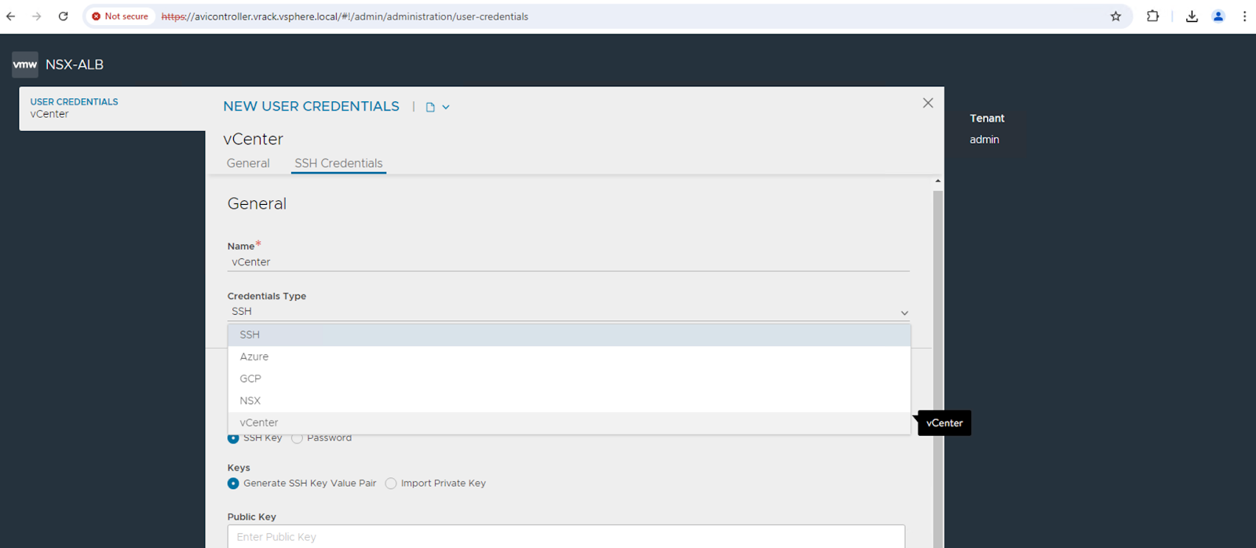Click the Enter Public Key text box
The width and height of the screenshot is (1256, 548).
tap(566, 537)
